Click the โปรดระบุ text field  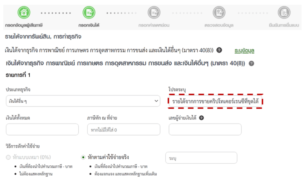(x=215, y=101)
